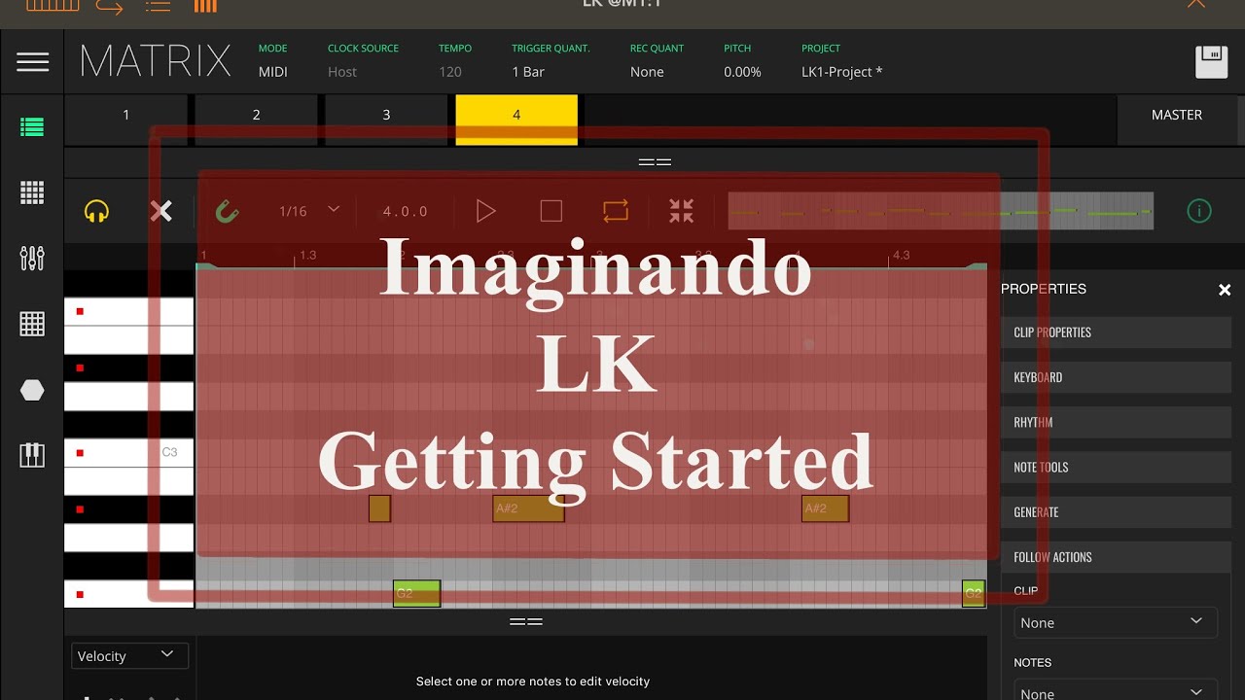Viewport: 1245px width, 700px height.
Task: Click the C3 piano key
Action: pyautogui.click(x=129, y=452)
